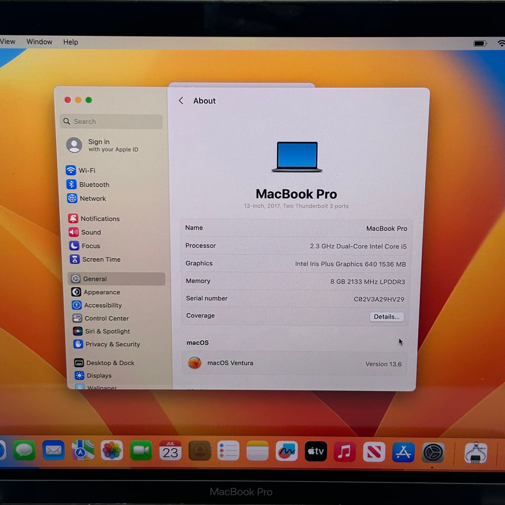The height and width of the screenshot is (505, 505).
Task: Open Reminders from the Dock
Action: (x=228, y=451)
